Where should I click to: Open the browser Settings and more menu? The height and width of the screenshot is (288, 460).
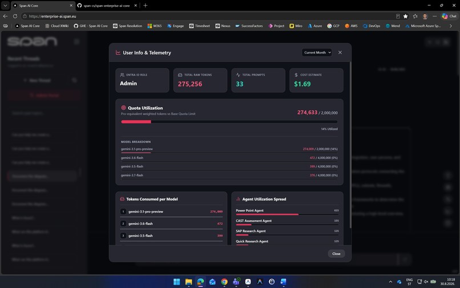(434, 16)
